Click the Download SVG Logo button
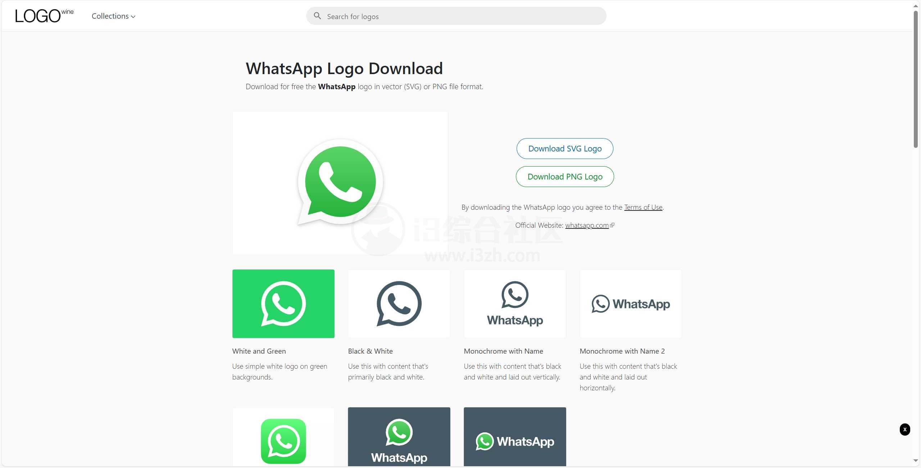This screenshot has width=921, height=468. tap(565, 149)
